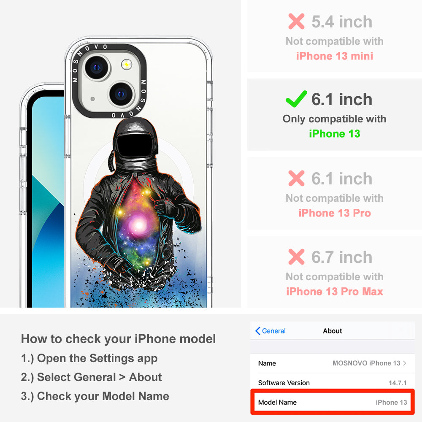The height and width of the screenshot is (422, 422).
Task: Click the red X beside iPhone 13 Pro size
Action: pos(296,178)
